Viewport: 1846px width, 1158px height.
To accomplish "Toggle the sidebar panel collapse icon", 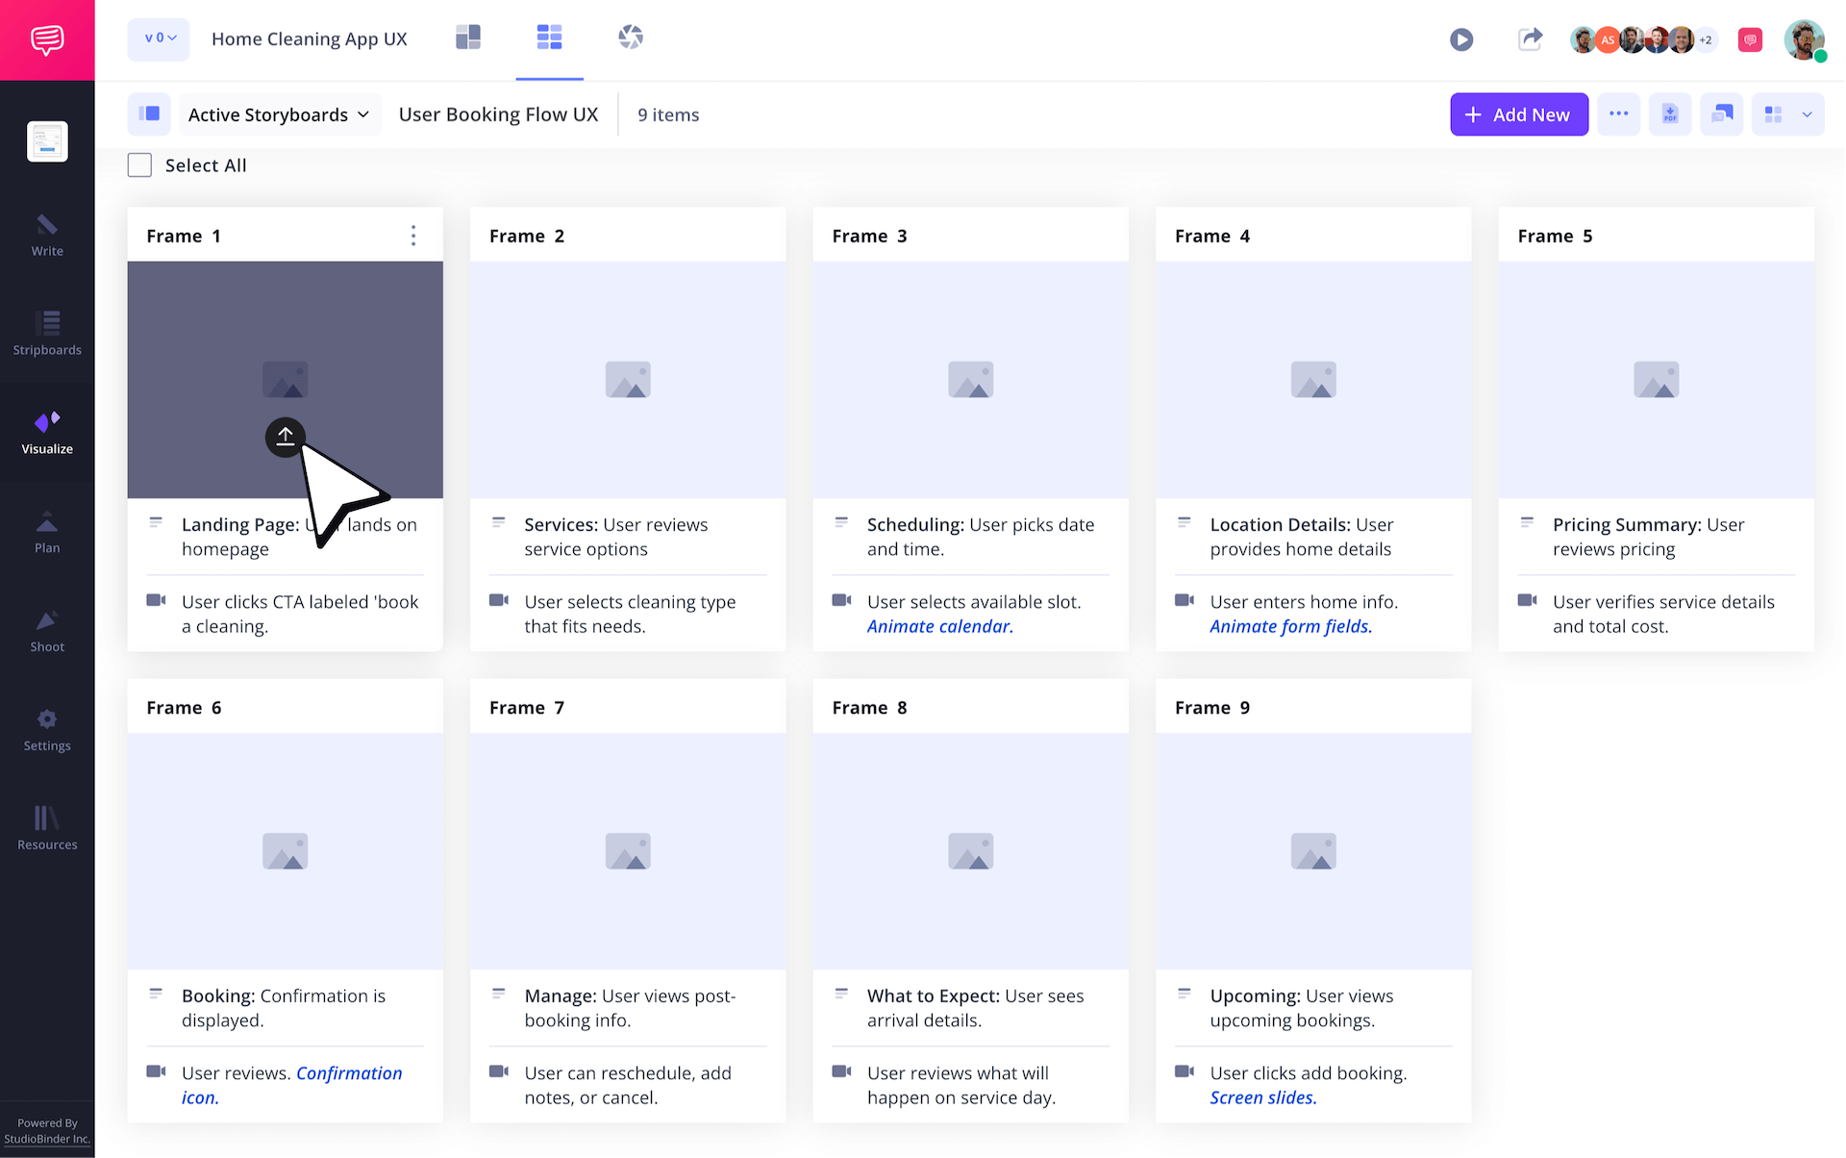I will [149, 113].
